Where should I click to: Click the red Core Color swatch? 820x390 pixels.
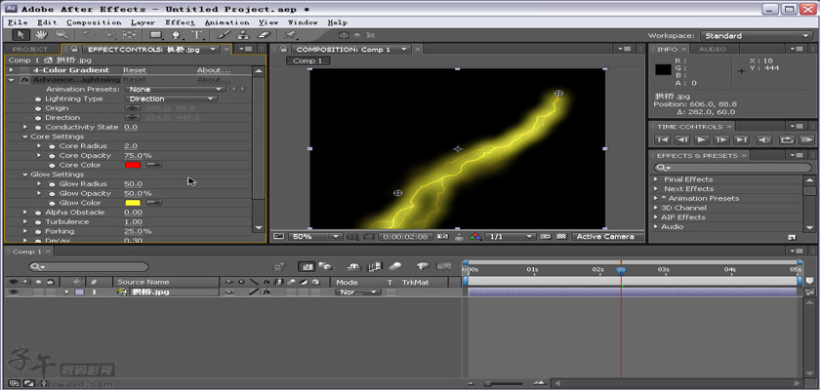tap(133, 165)
